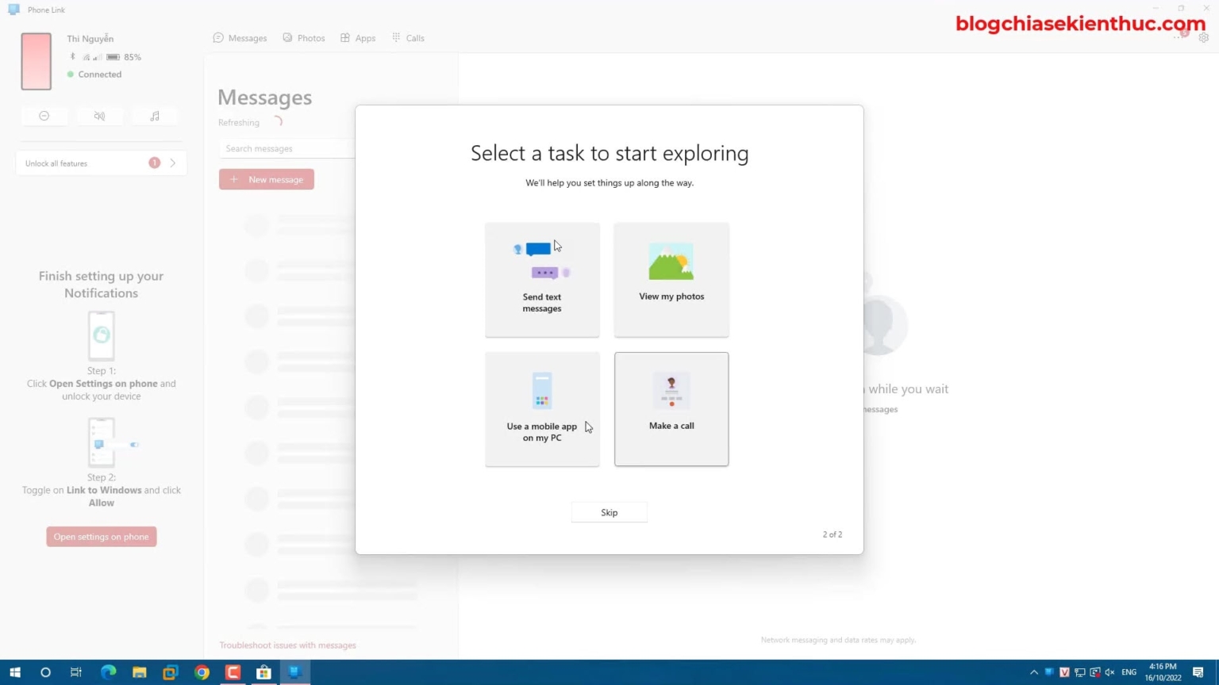1219x685 pixels.
Task: Open the See more (...) menu
Action: [x=1178, y=37]
